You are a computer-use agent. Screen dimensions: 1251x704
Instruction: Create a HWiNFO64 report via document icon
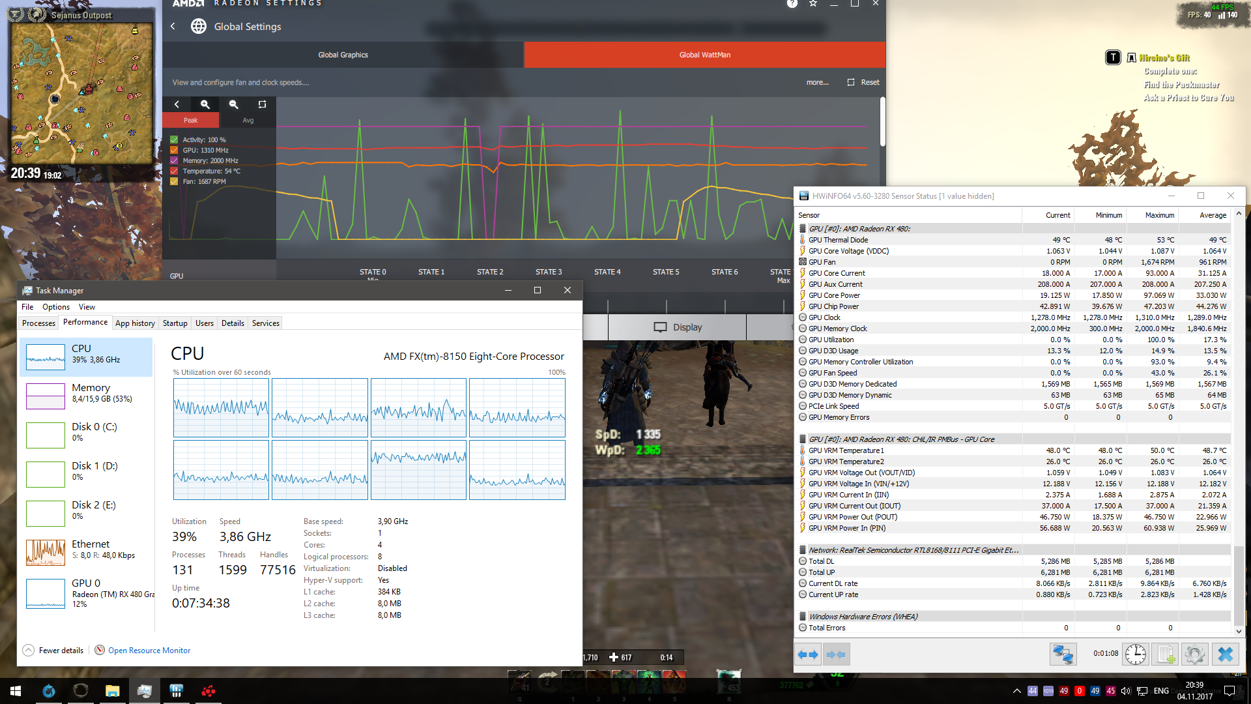tap(1165, 654)
